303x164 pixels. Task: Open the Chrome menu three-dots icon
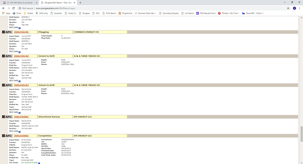tap(300, 8)
